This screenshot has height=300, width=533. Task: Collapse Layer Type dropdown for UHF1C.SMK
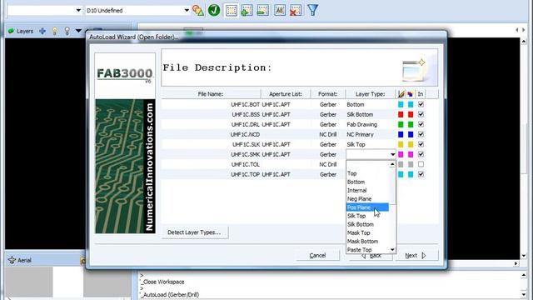(392, 154)
